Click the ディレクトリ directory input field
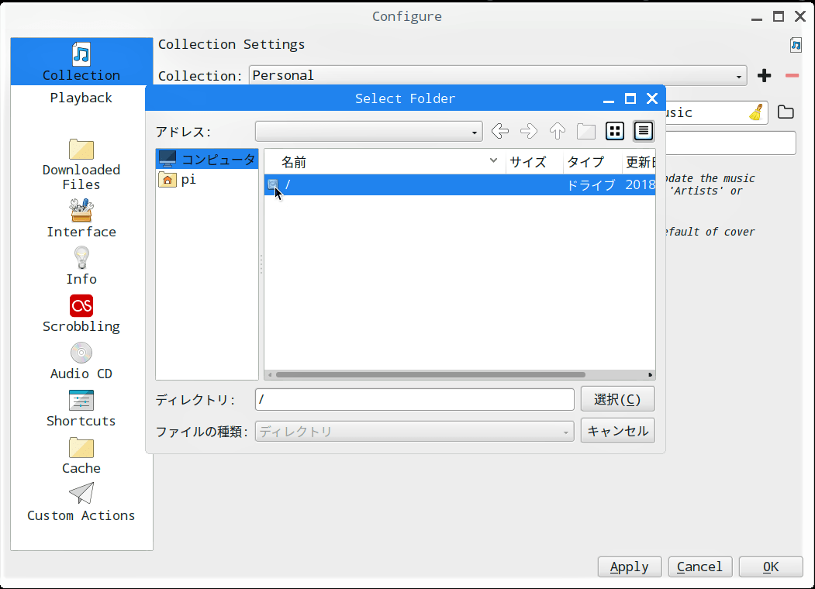 tap(414, 400)
